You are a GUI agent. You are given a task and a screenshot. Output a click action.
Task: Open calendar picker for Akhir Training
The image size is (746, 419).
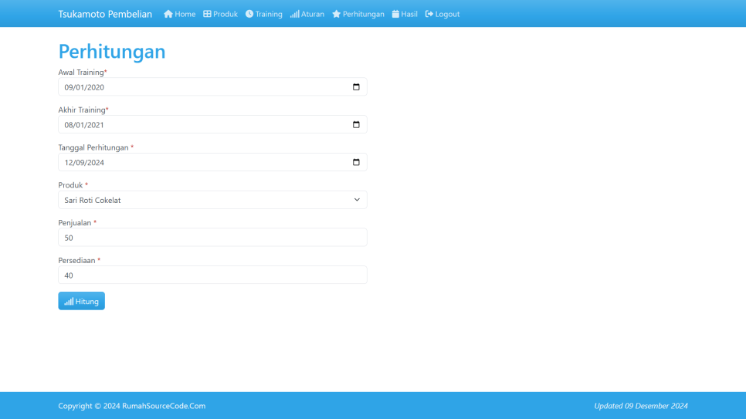[356, 125]
